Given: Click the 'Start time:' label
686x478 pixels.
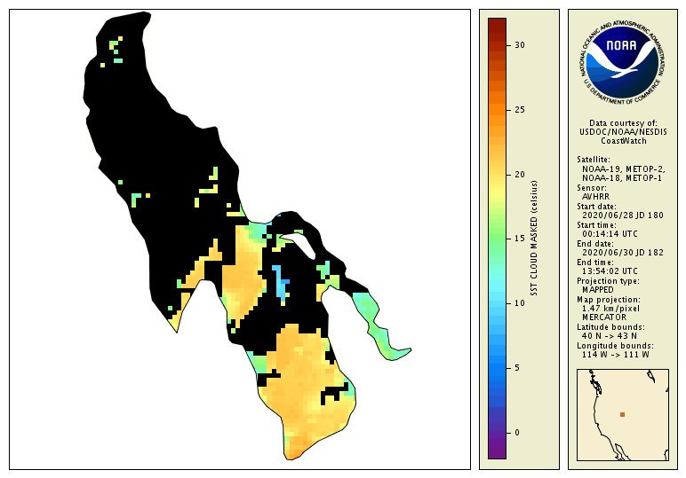Looking at the screenshot, I should point(596,225).
